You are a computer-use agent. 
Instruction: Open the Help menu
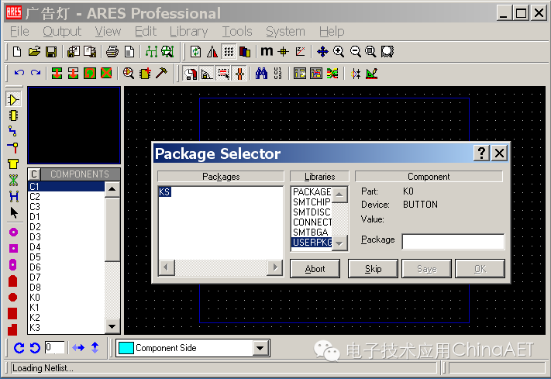coord(332,32)
